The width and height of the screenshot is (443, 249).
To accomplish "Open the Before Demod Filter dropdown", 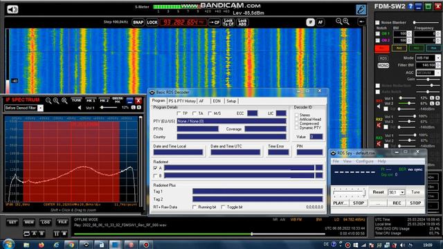I will tap(40, 108).
